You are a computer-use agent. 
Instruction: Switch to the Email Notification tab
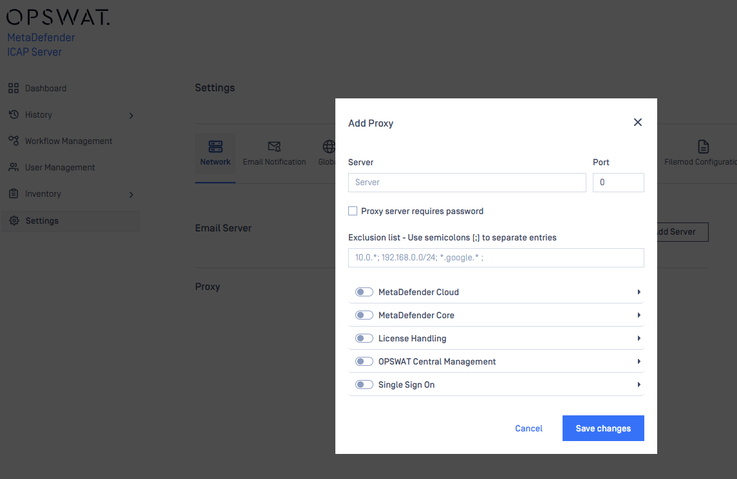274,154
